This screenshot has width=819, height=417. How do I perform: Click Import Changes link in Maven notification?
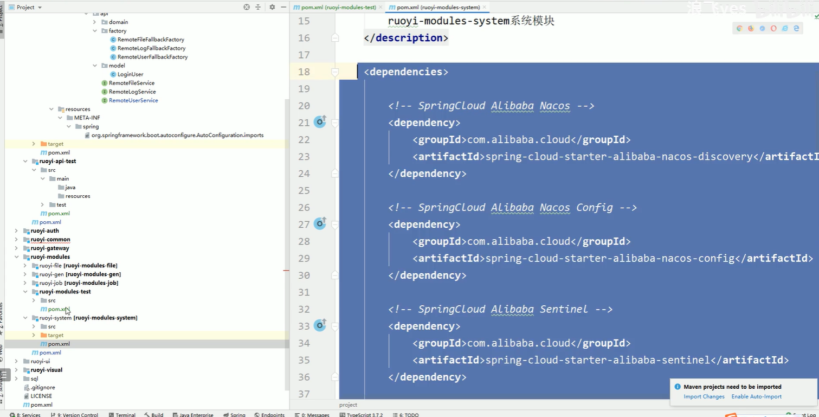[704, 396]
